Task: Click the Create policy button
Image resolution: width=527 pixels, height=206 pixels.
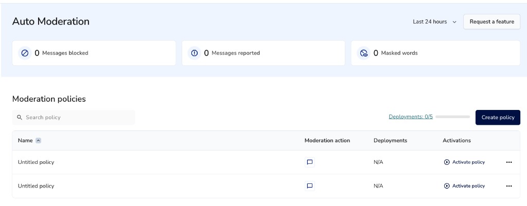Action: pyautogui.click(x=498, y=118)
